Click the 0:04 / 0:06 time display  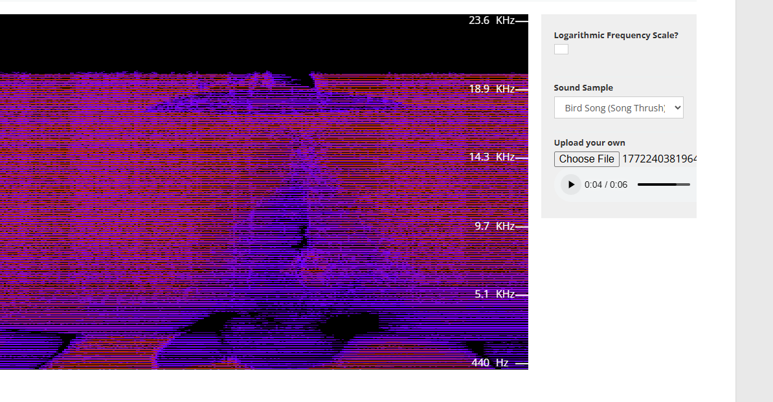[x=606, y=184]
